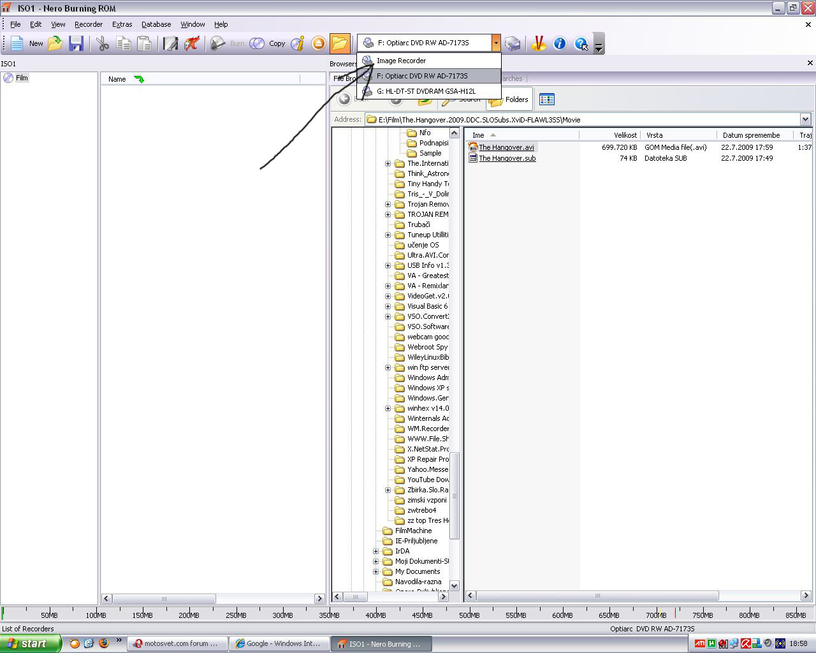This screenshot has width=816, height=653.
Task: Save compilation with the floppy disk icon
Action: (76, 43)
